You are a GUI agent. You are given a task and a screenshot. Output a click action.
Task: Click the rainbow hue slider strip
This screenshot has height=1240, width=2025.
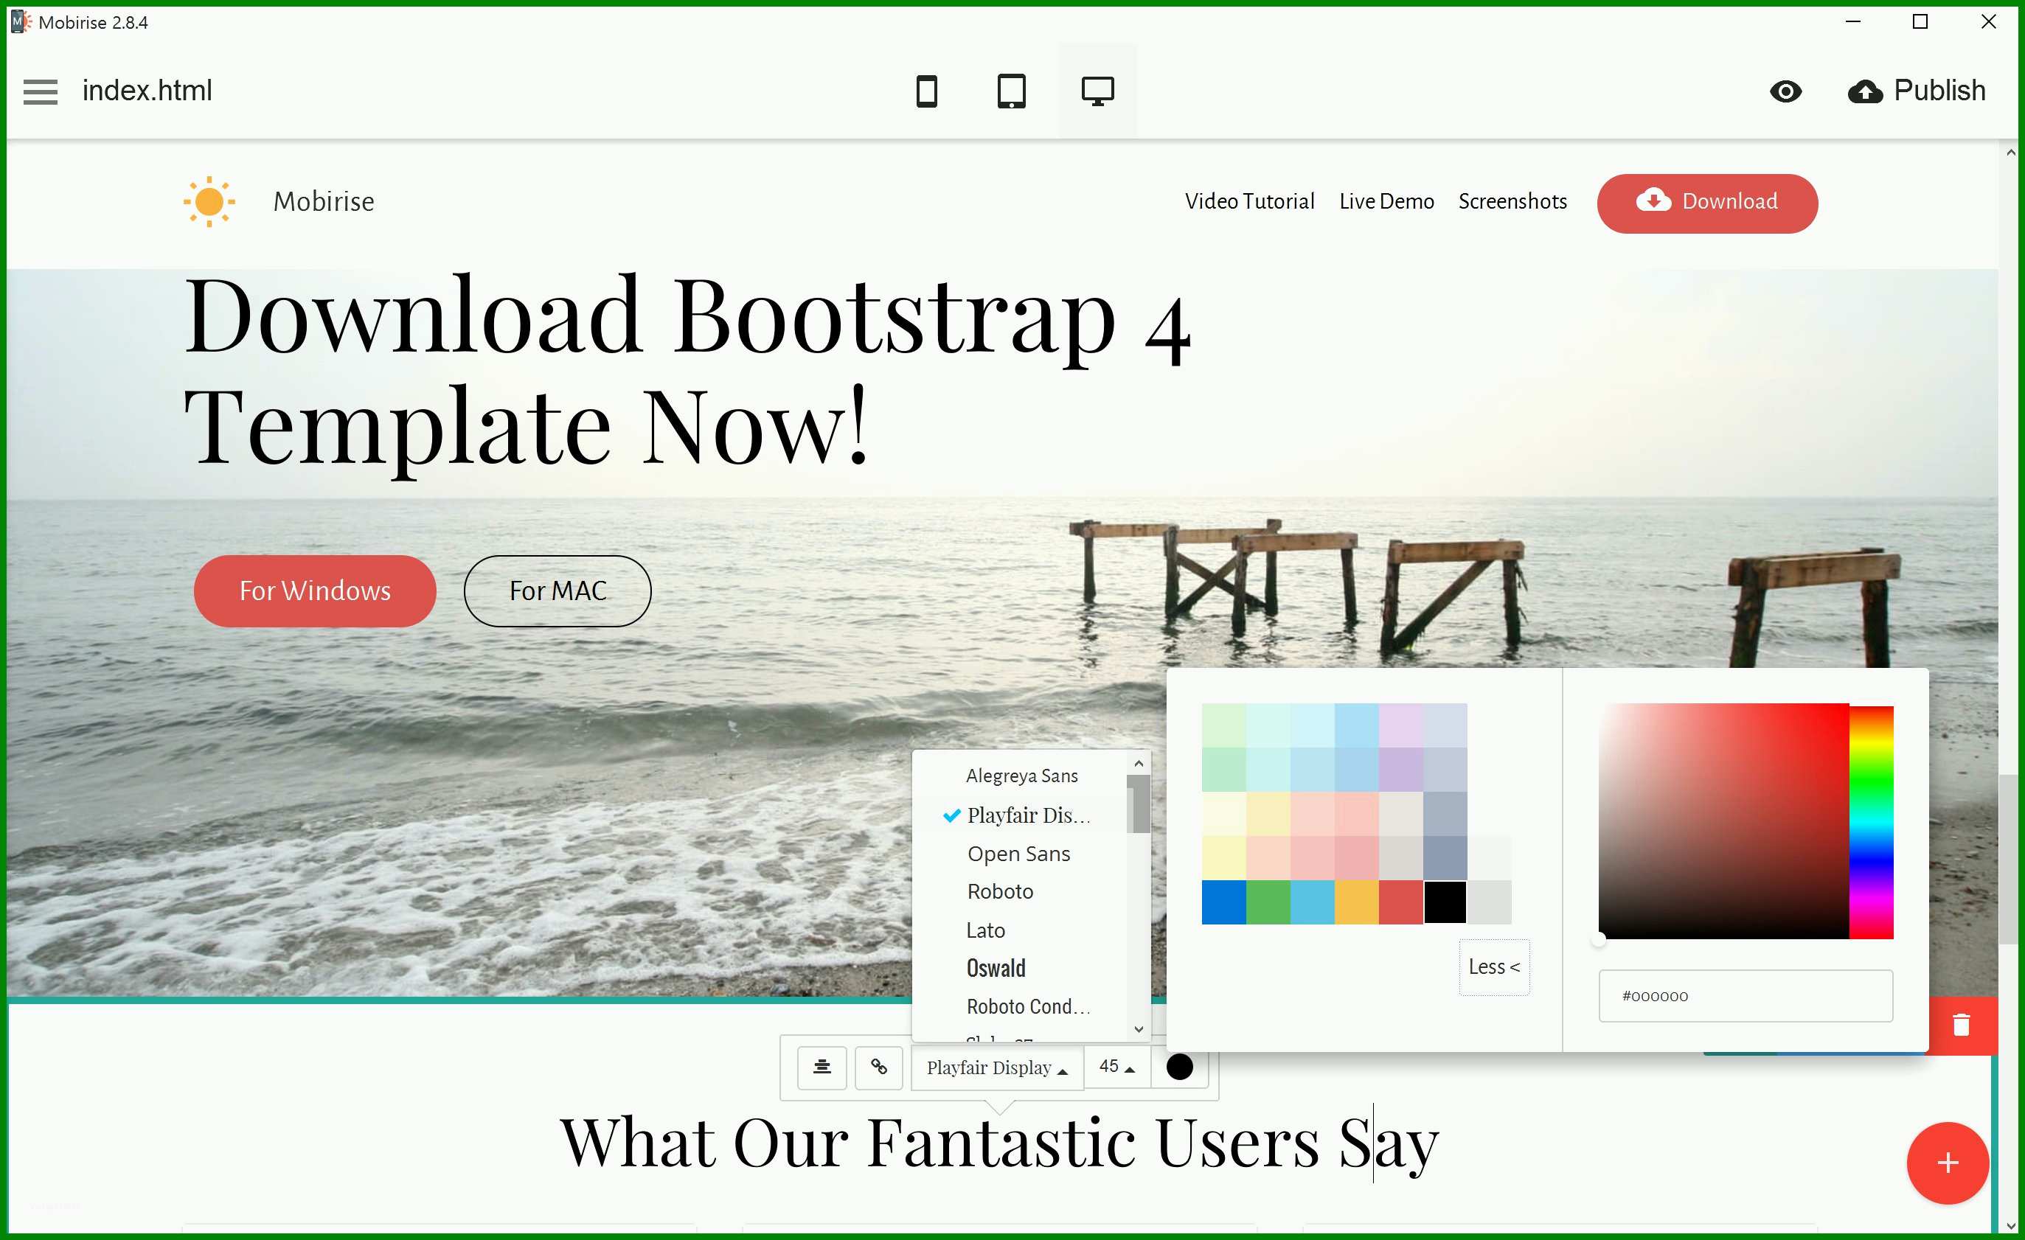(1872, 822)
